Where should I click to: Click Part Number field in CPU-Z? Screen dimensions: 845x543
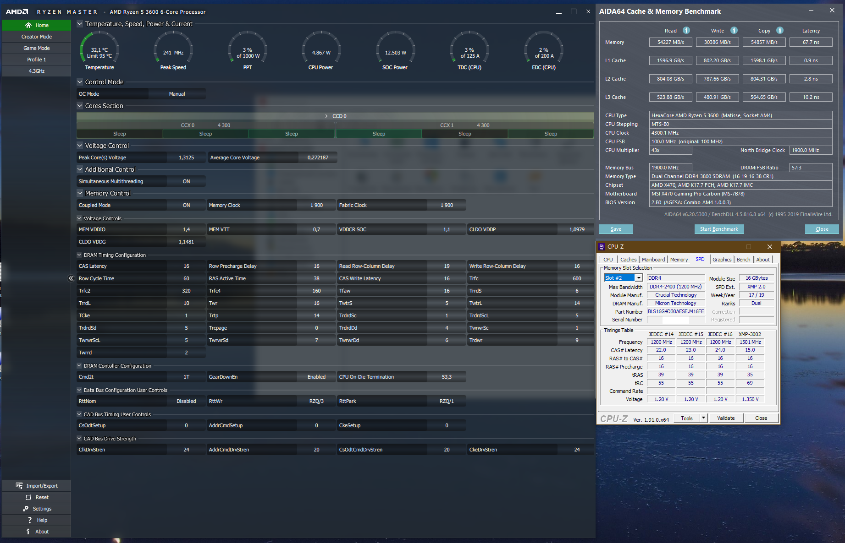pos(676,311)
